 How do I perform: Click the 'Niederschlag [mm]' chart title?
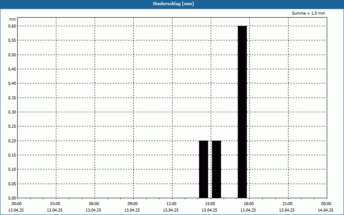(x=173, y=4)
